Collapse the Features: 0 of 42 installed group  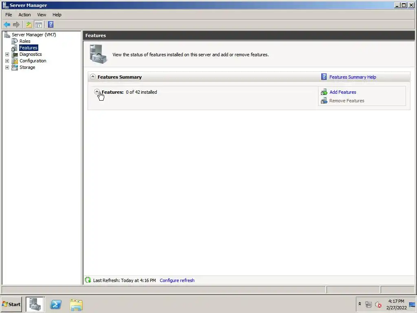(97, 92)
